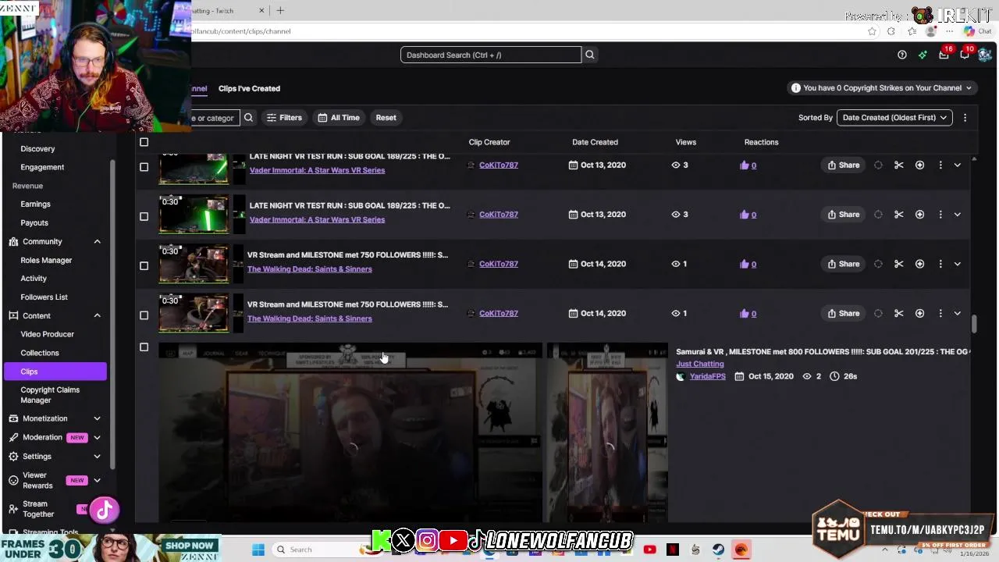Open Windows Start menu

(x=258, y=550)
